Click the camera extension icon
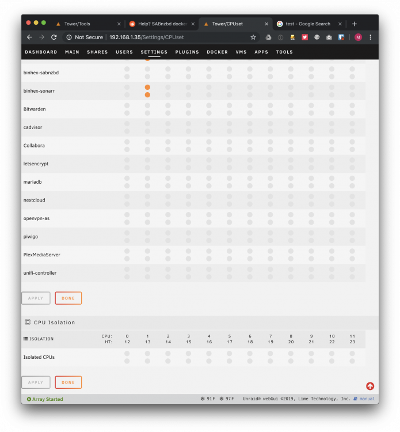 [x=329, y=37]
